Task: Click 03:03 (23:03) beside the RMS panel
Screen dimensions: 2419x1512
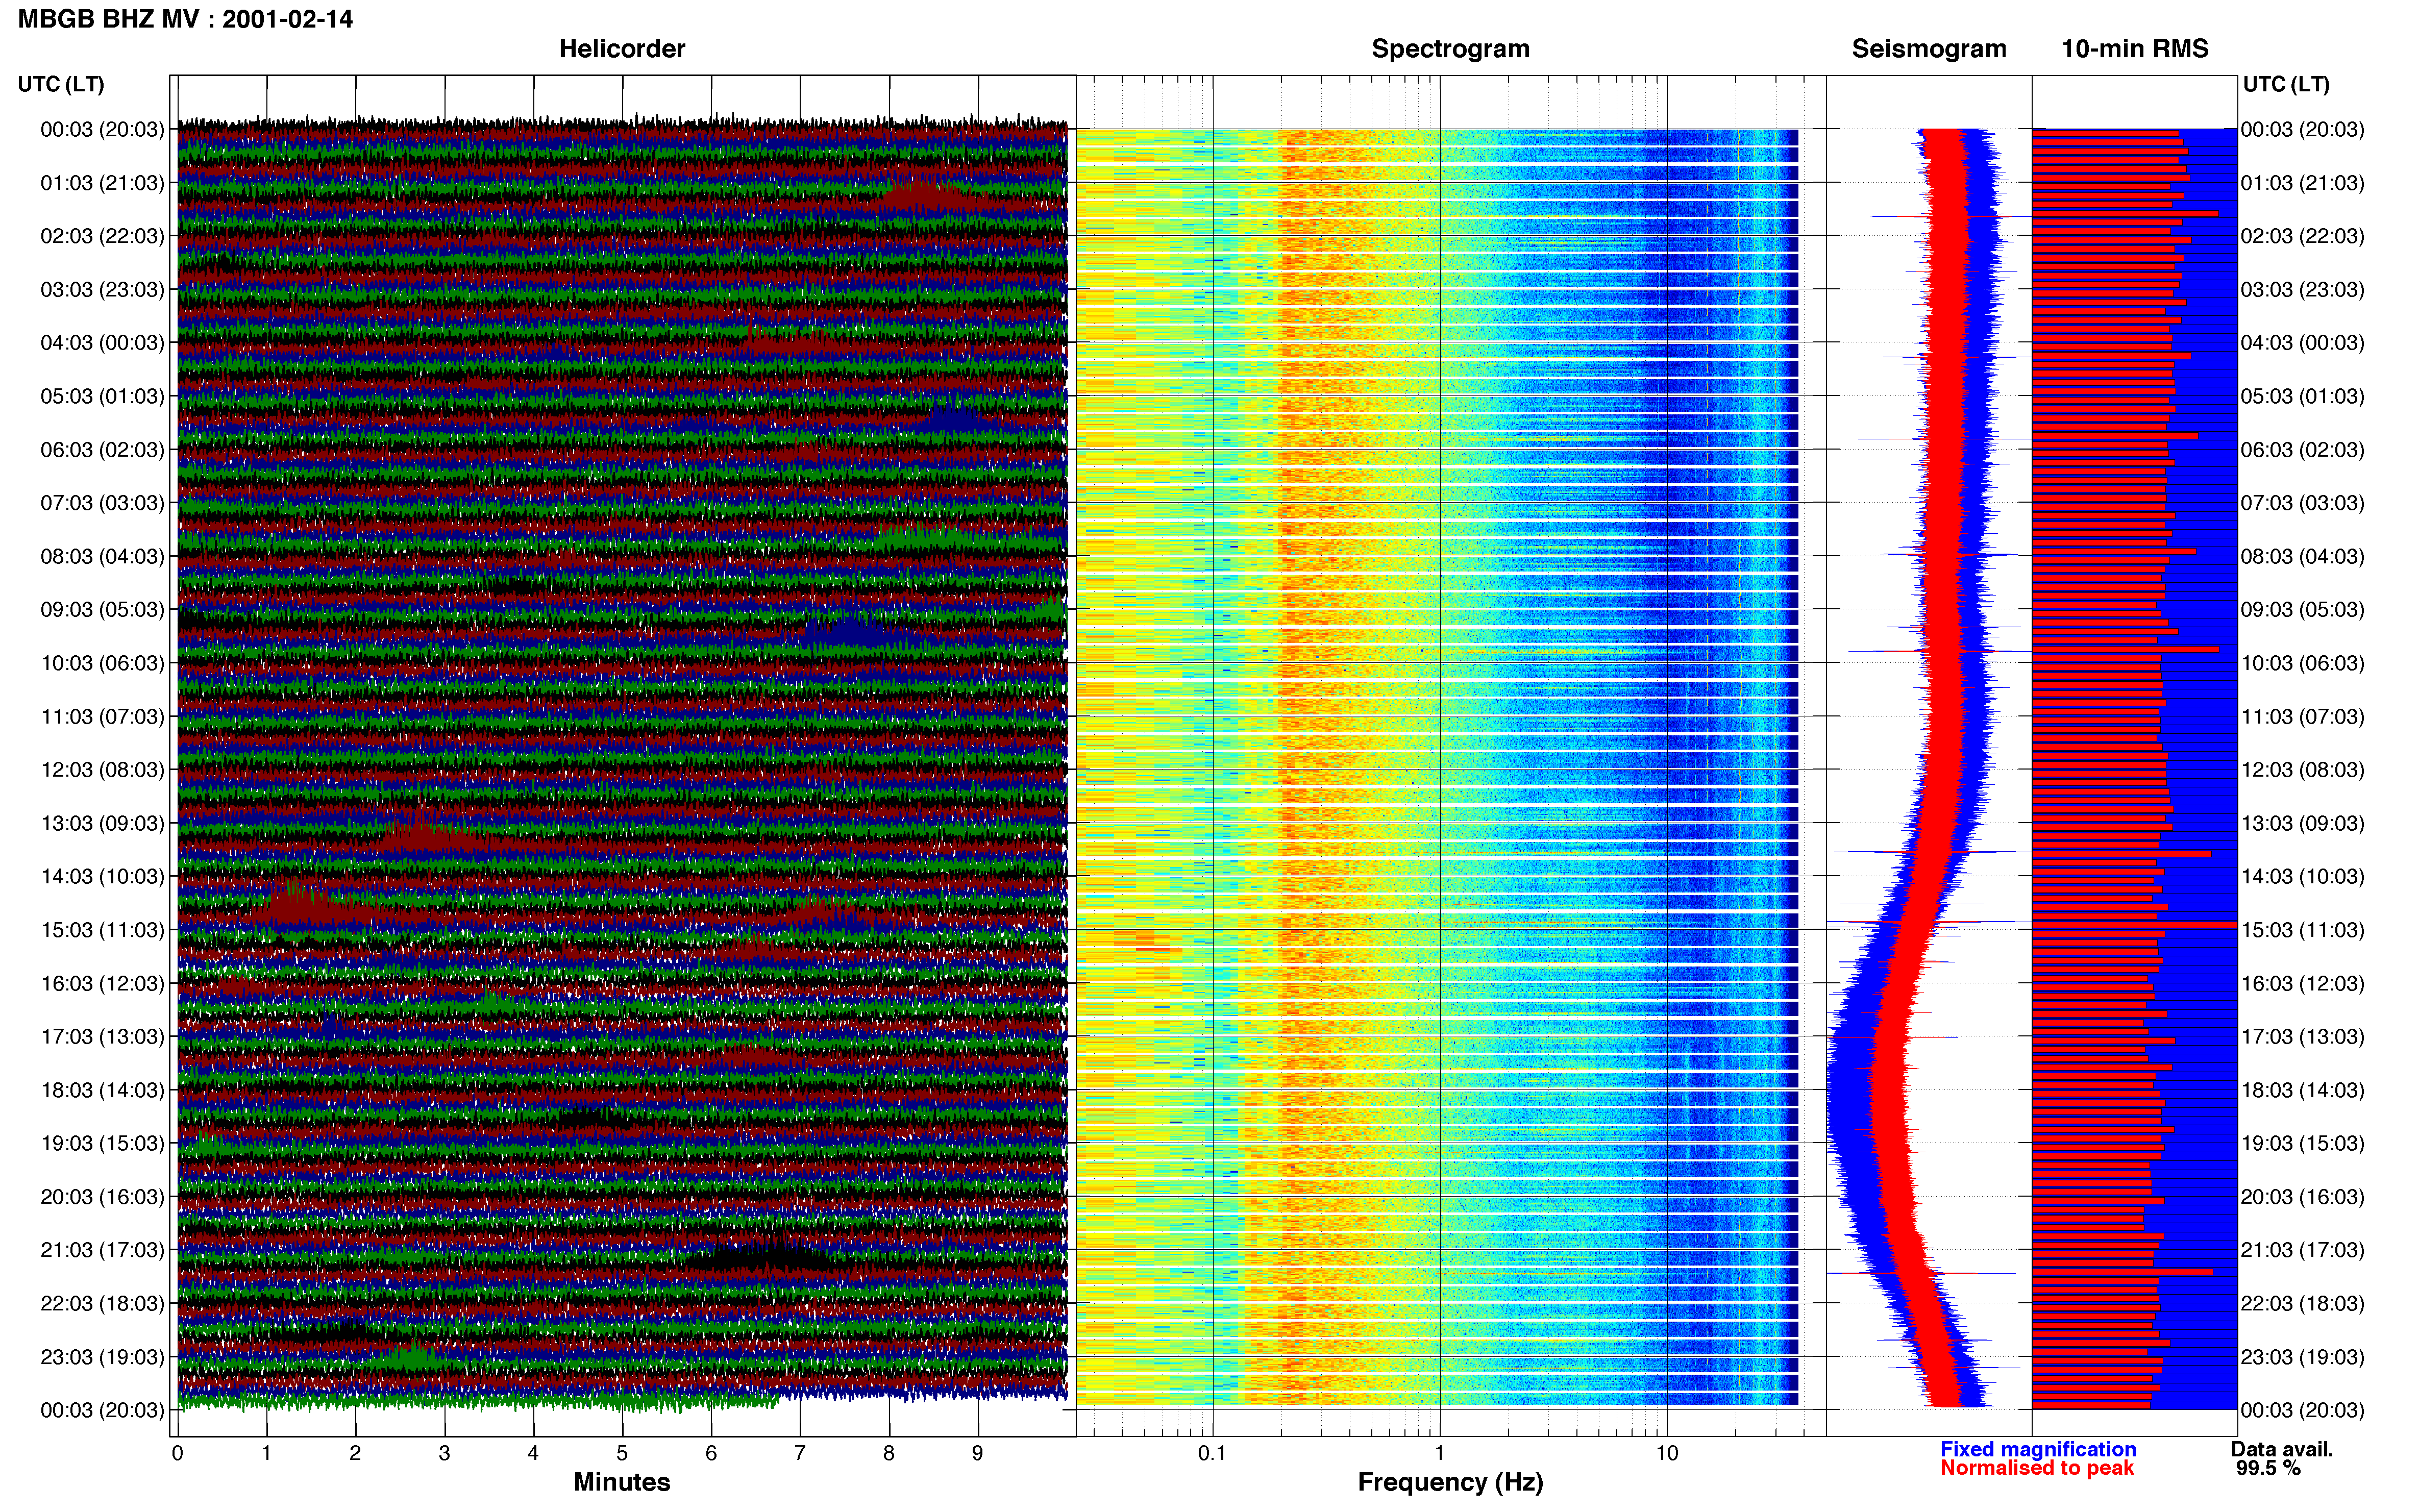Action: (x=2303, y=290)
